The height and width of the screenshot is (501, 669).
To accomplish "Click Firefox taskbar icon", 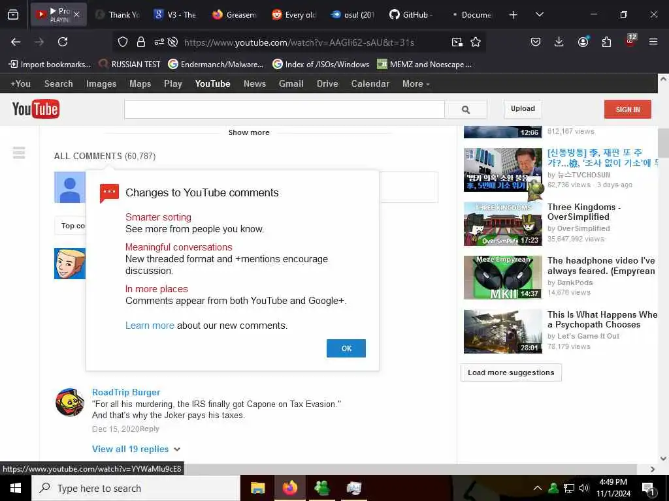I will tap(289, 488).
